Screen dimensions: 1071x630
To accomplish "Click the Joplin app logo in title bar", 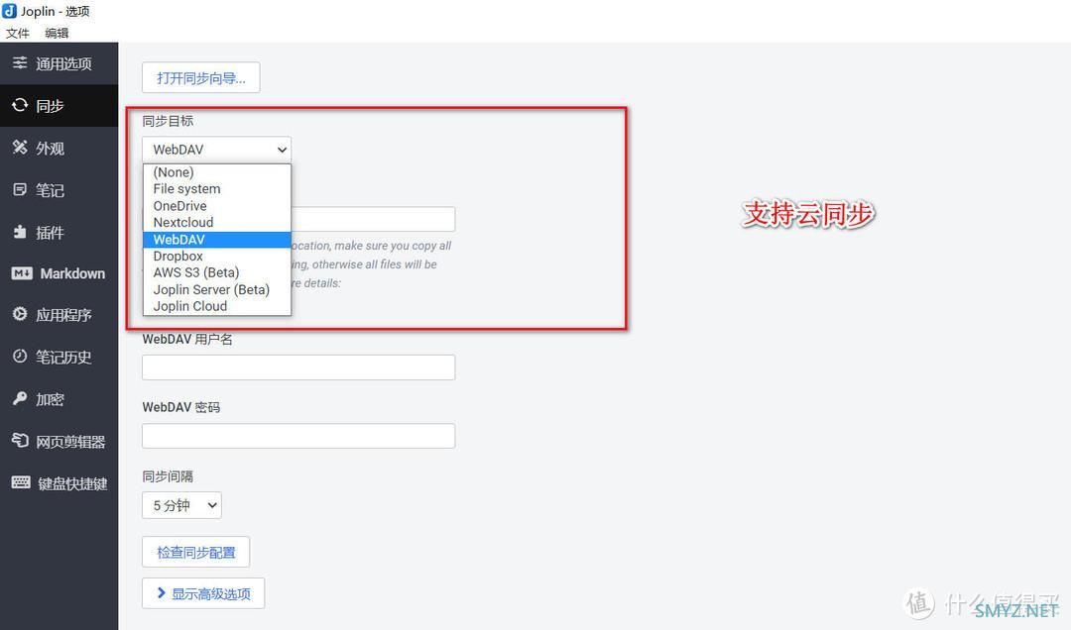I will pyautogui.click(x=10, y=11).
